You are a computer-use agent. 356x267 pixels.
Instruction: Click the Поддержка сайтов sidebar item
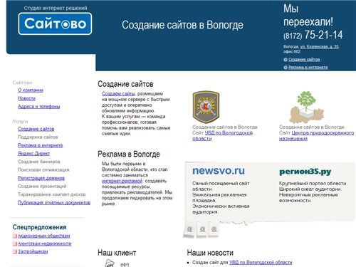click(38, 137)
